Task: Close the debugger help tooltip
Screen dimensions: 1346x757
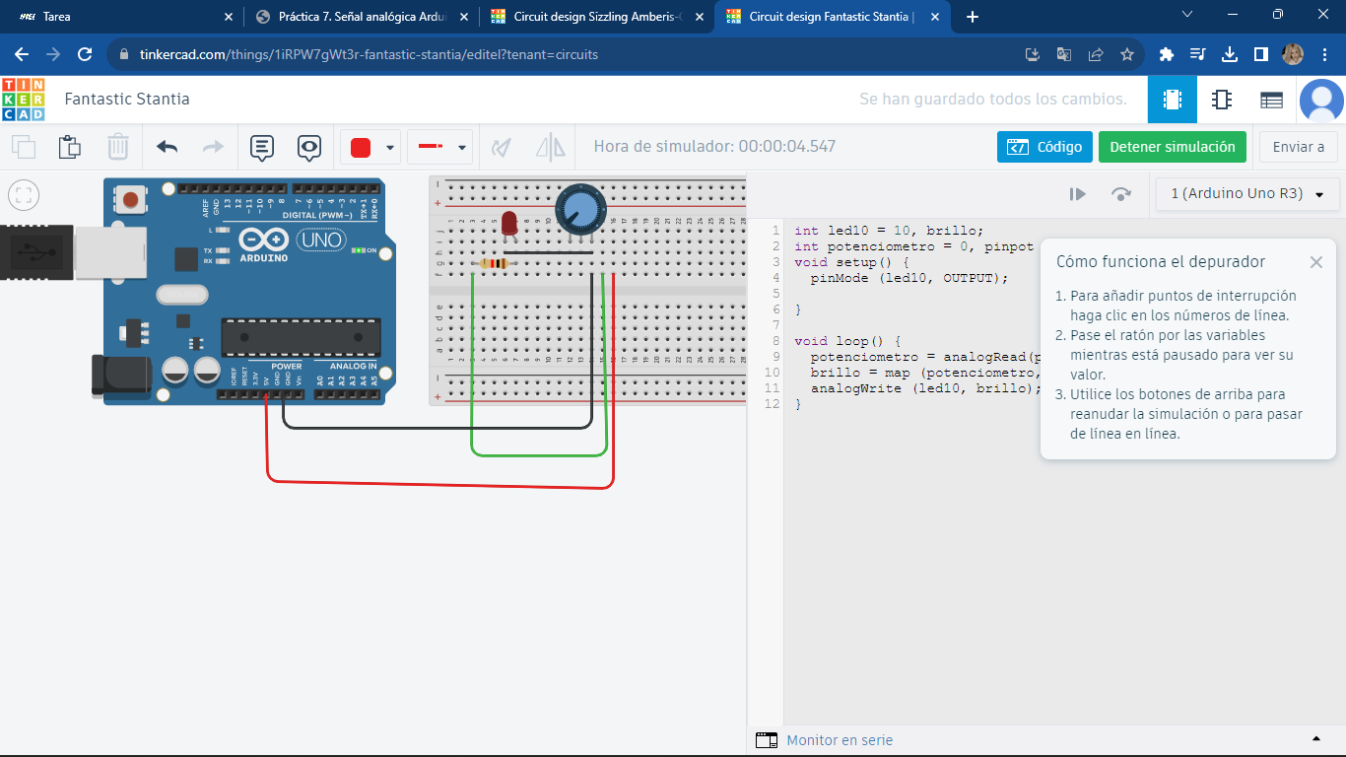Action: tap(1315, 262)
